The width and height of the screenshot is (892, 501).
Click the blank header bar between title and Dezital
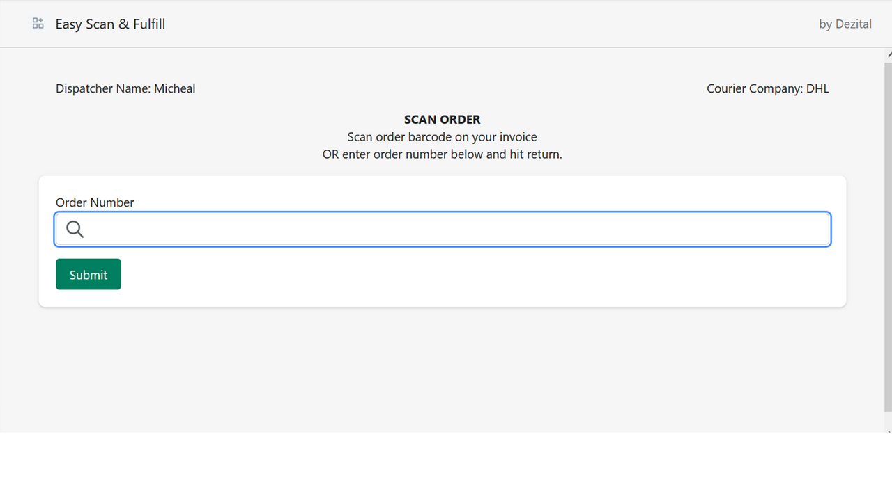pos(488,24)
